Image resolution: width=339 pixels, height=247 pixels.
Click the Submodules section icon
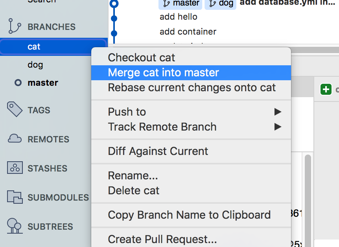[x=15, y=197]
